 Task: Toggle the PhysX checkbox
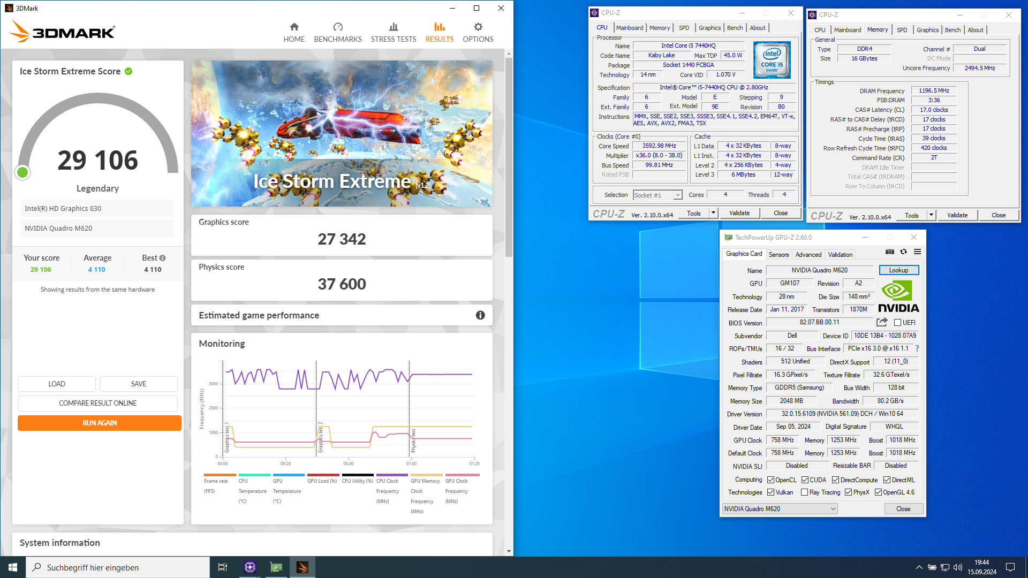pos(849,492)
